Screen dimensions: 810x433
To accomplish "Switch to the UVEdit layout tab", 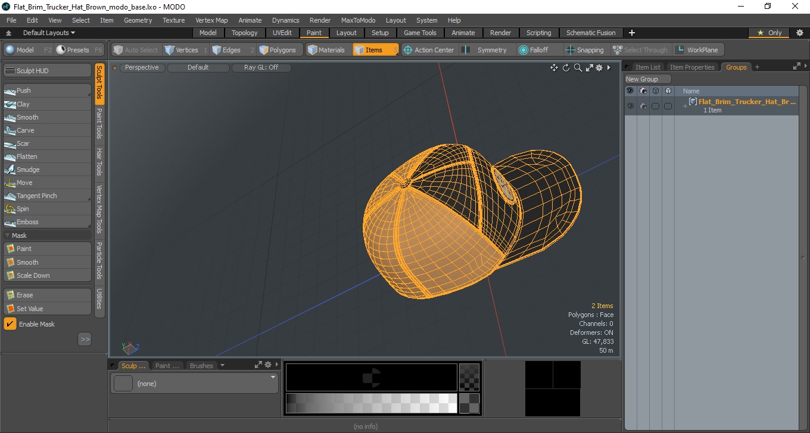I will click(282, 33).
